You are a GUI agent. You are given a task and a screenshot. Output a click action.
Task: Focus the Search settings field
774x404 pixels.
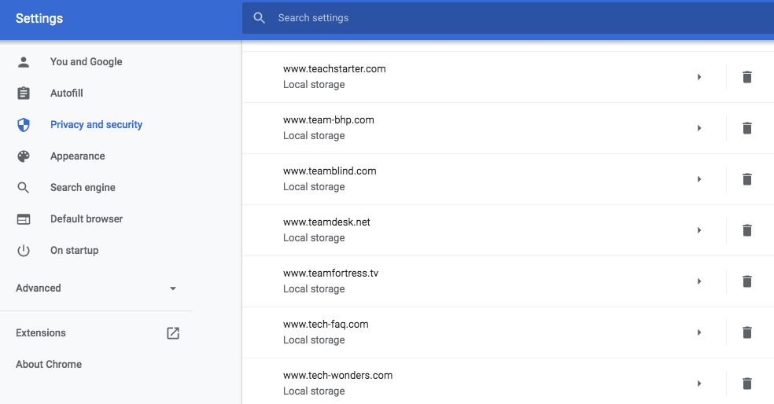pos(508,18)
